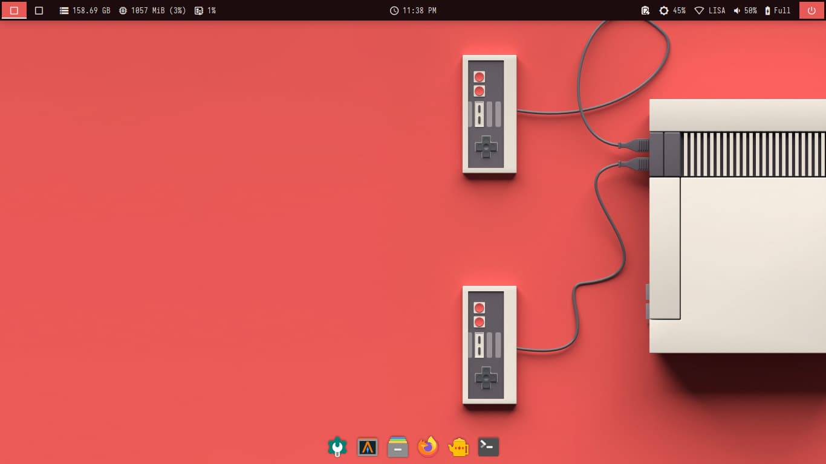Click the 1% CPU load text

[x=212, y=11]
